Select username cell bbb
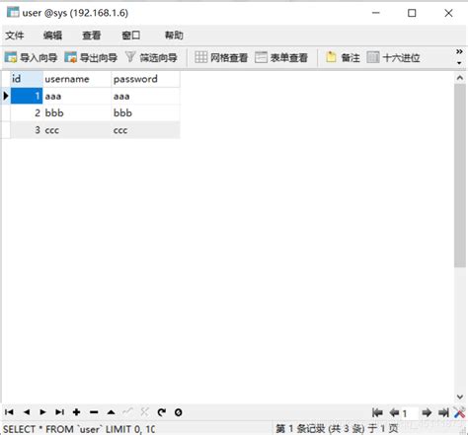 pyautogui.click(x=77, y=113)
